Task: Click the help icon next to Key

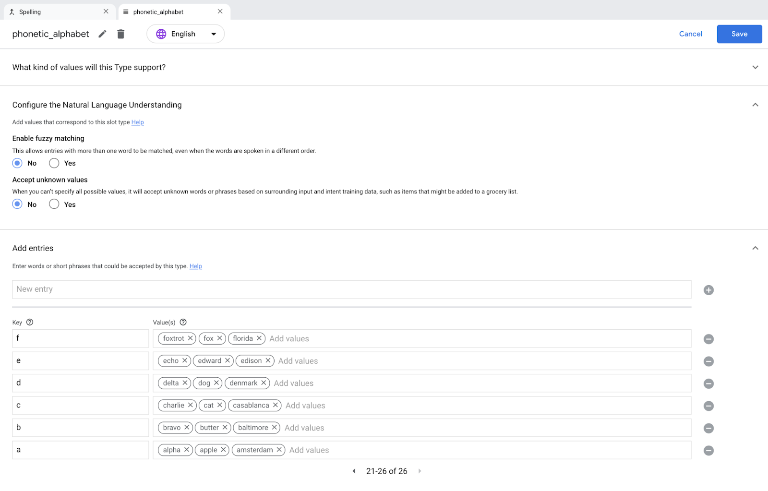Action: 30,323
